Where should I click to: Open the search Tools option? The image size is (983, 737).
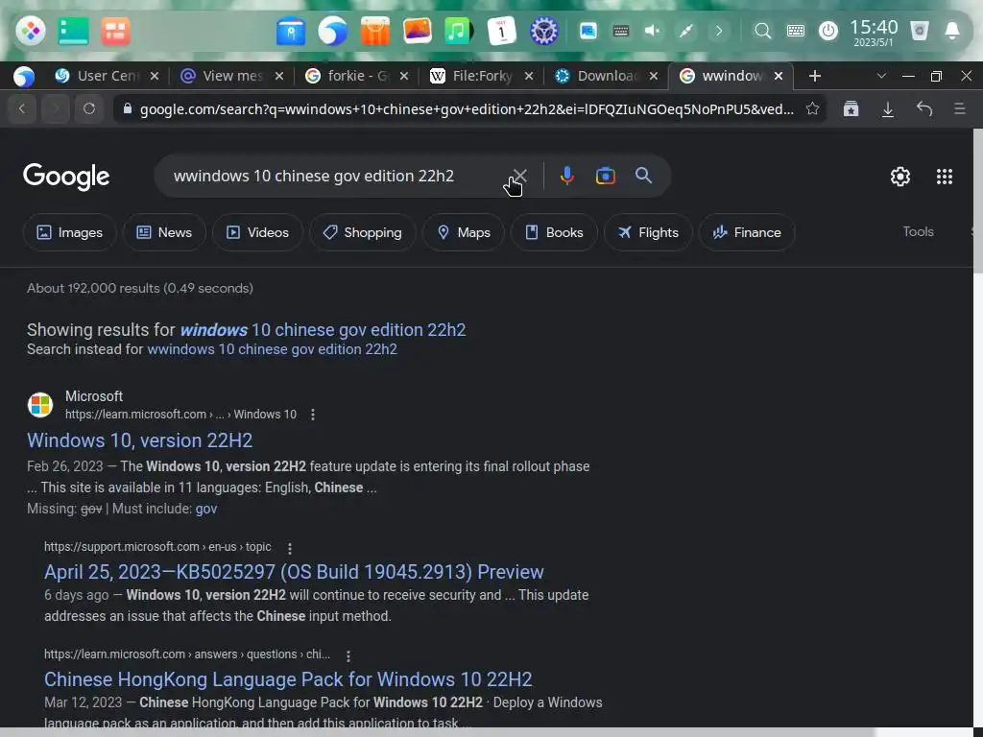pos(918,232)
